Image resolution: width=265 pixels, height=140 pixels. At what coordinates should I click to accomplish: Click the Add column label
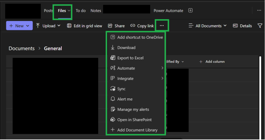(215, 62)
